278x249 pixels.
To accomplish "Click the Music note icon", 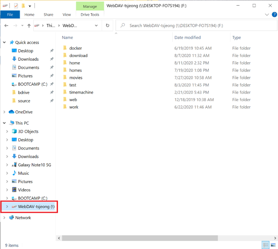I will tap(14, 173).
